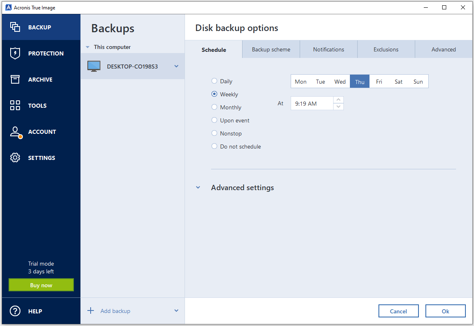Toggle Wed in weekday selector

pos(340,82)
